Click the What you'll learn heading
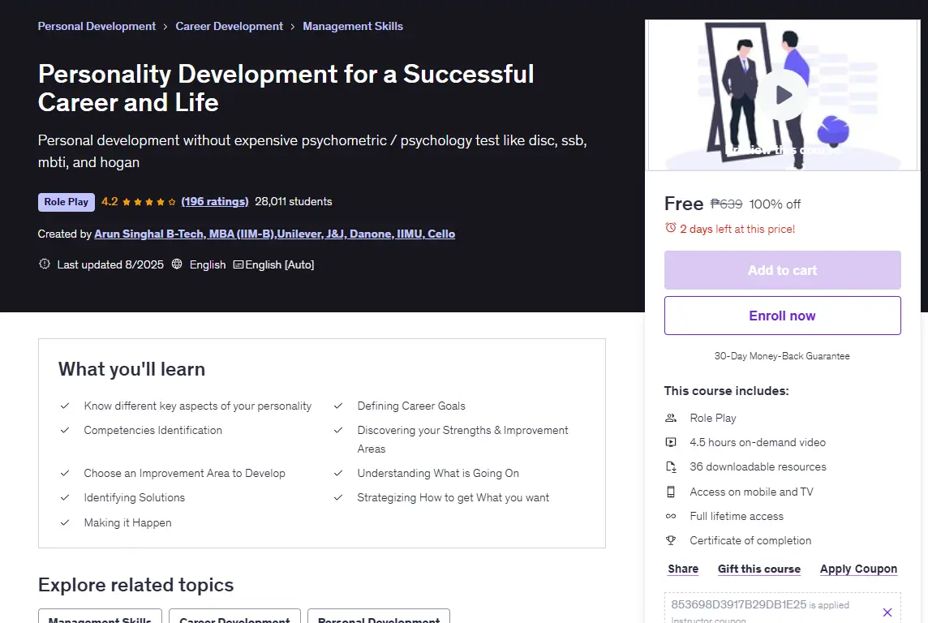Screen dimensions: 928x623 click(x=132, y=369)
